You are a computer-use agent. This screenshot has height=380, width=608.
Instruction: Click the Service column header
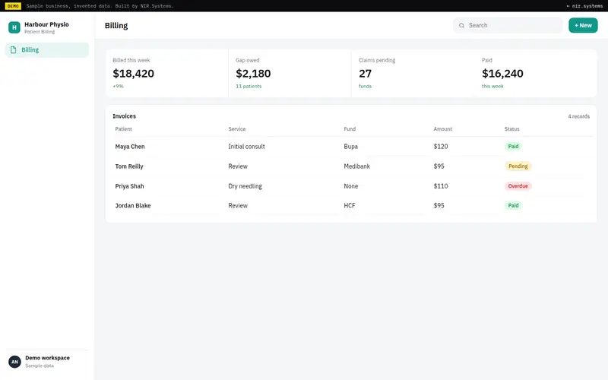[x=236, y=128]
